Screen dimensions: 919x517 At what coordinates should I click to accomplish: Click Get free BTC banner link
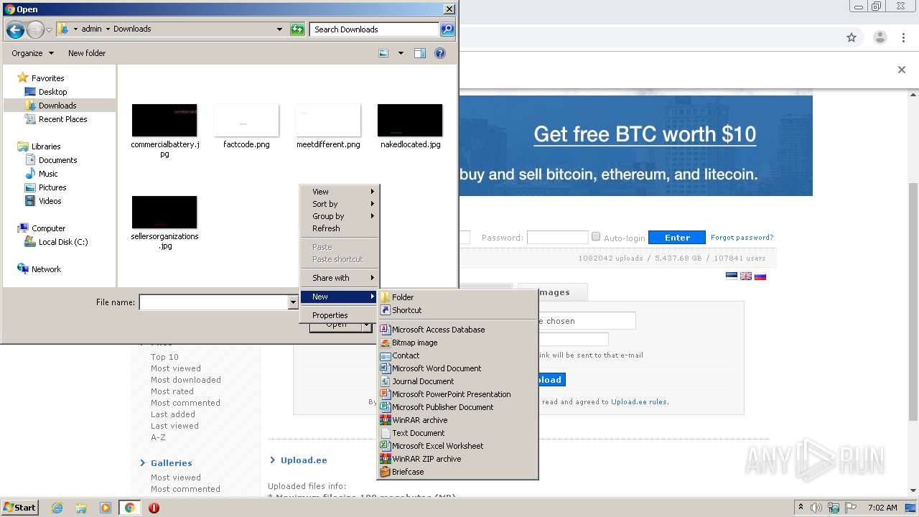pyautogui.click(x=645, y=134)
